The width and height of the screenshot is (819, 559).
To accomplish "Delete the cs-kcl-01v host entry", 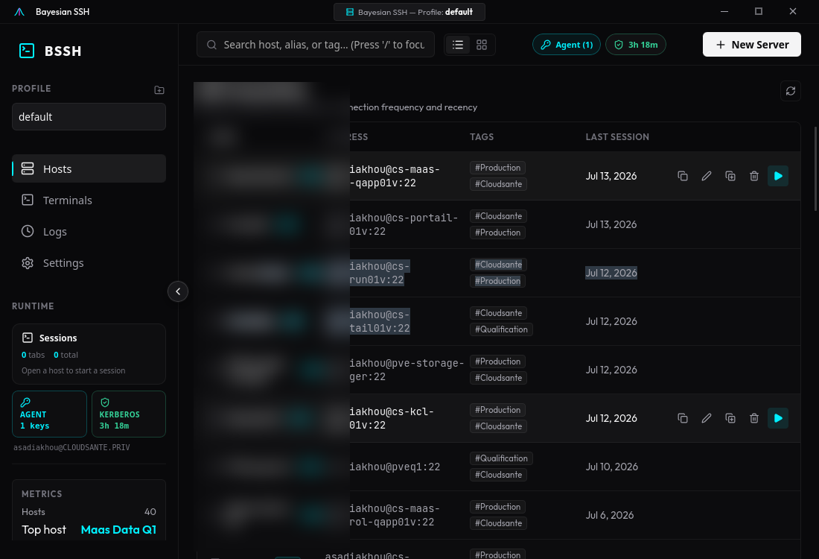I will (x=753, y=418).
